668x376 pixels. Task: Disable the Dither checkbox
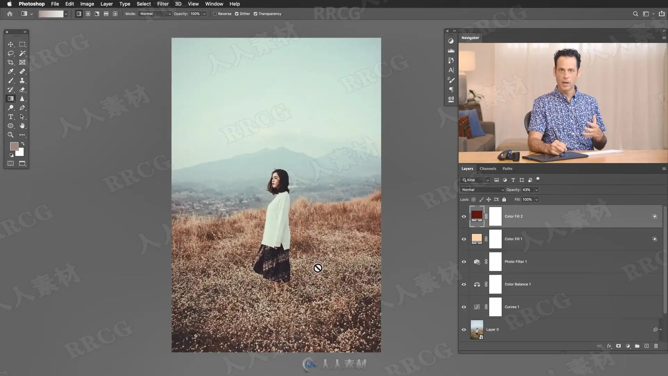(x=237, y=14)
